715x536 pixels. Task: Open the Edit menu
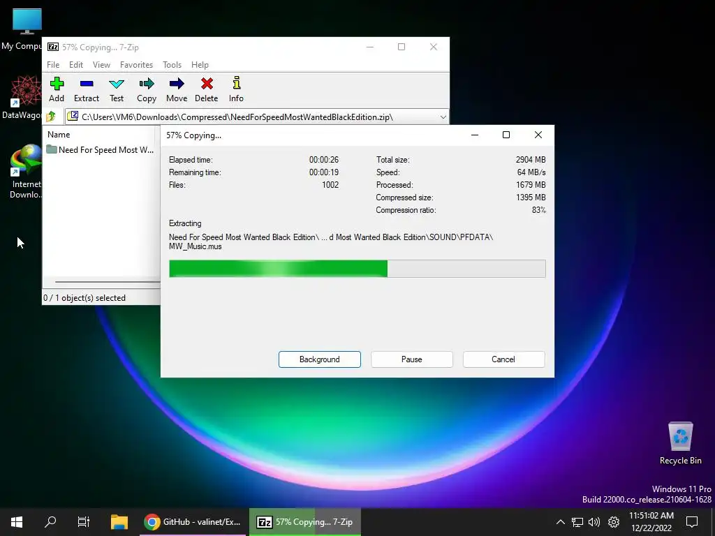pos(75,65)
